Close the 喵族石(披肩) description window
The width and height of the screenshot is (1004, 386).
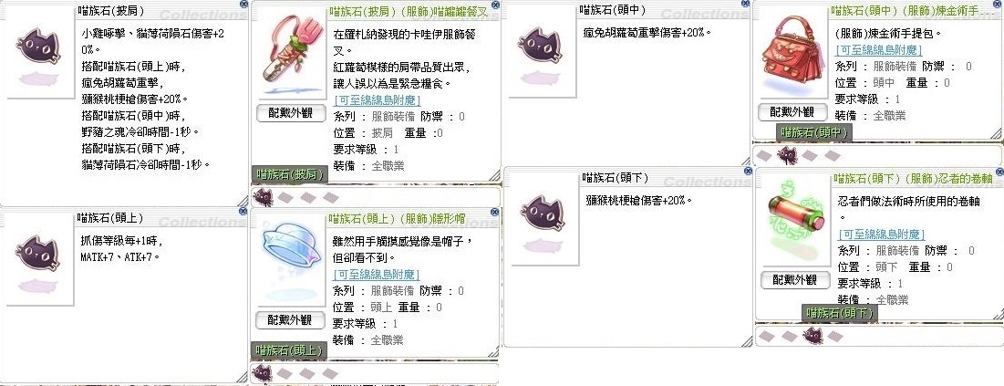point(243,4)
